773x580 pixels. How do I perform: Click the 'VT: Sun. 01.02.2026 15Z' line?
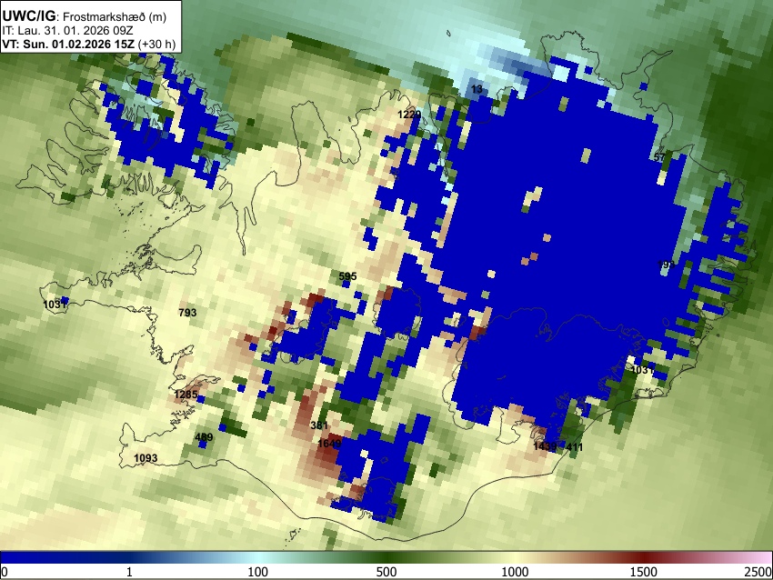(89, 44)
